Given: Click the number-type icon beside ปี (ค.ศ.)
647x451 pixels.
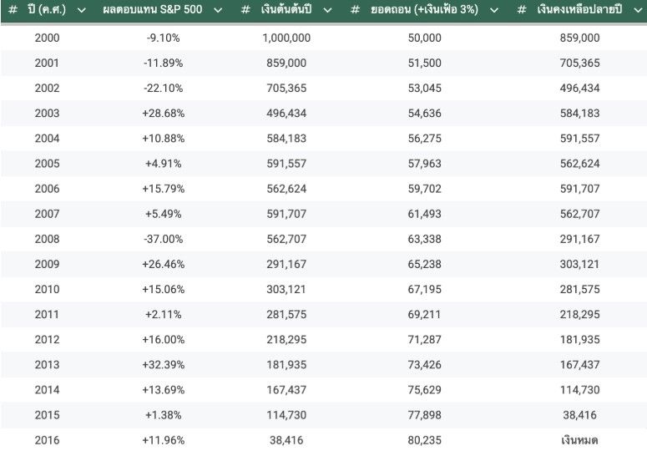Looking at the screenshot, I should [x=13, y=10].
